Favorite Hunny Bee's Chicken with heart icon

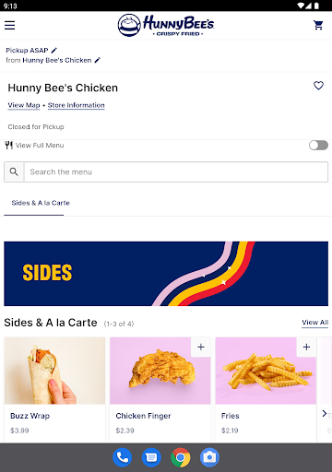coord(318,85)
